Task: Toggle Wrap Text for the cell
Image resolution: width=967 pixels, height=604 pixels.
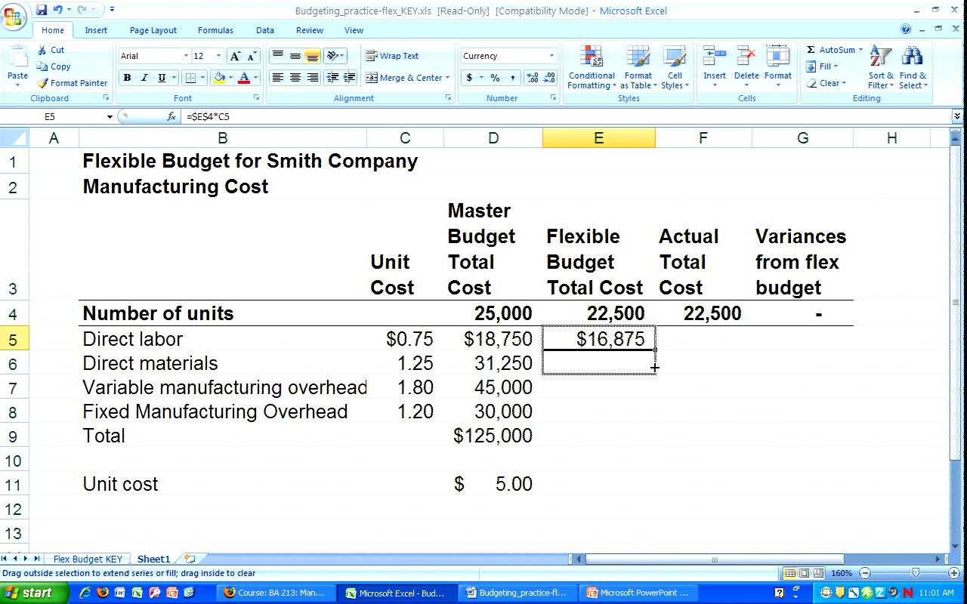Action: 392,56
